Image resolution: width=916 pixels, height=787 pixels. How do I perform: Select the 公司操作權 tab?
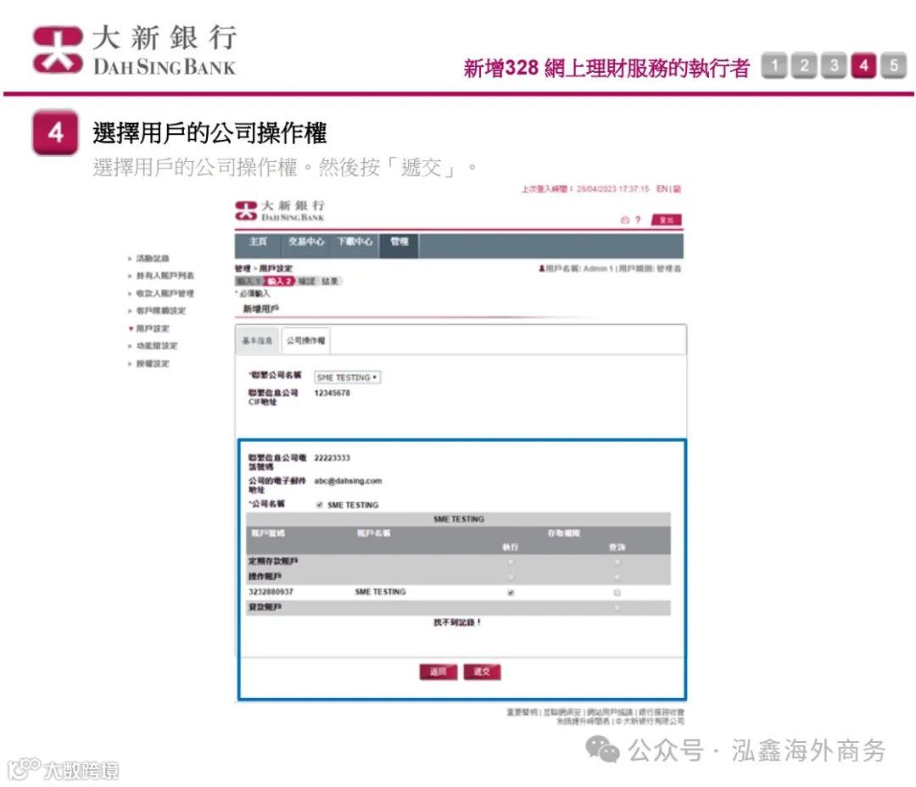pyautogui.click(x=305, y=341)
